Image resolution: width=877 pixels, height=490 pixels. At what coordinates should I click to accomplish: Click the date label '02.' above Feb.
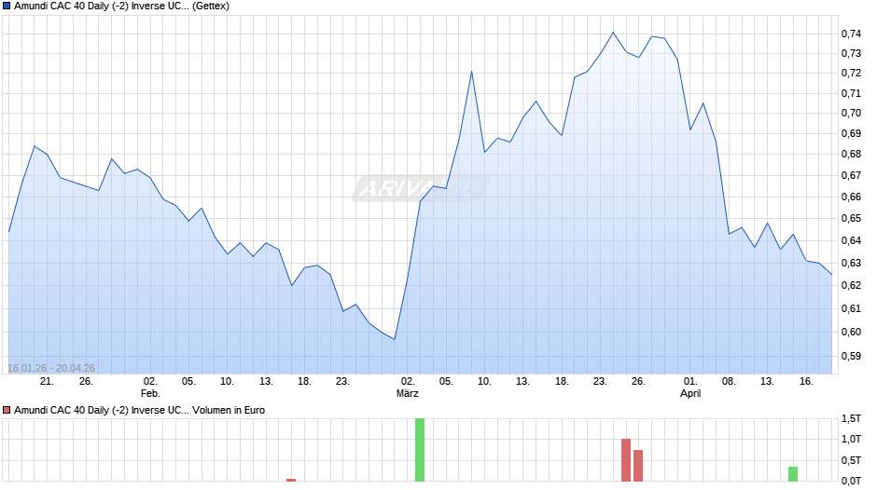tap(150, 382)
